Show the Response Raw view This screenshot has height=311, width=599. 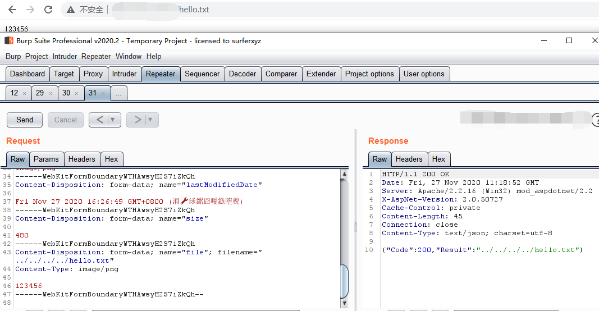tap(379, 159)
